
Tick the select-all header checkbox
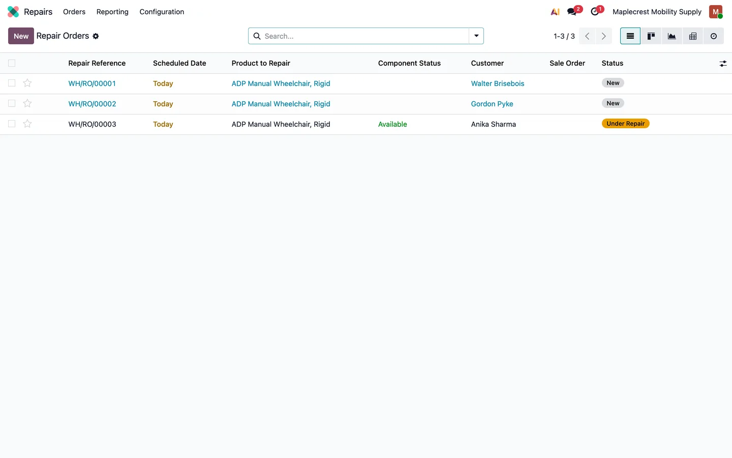[12, 63]
